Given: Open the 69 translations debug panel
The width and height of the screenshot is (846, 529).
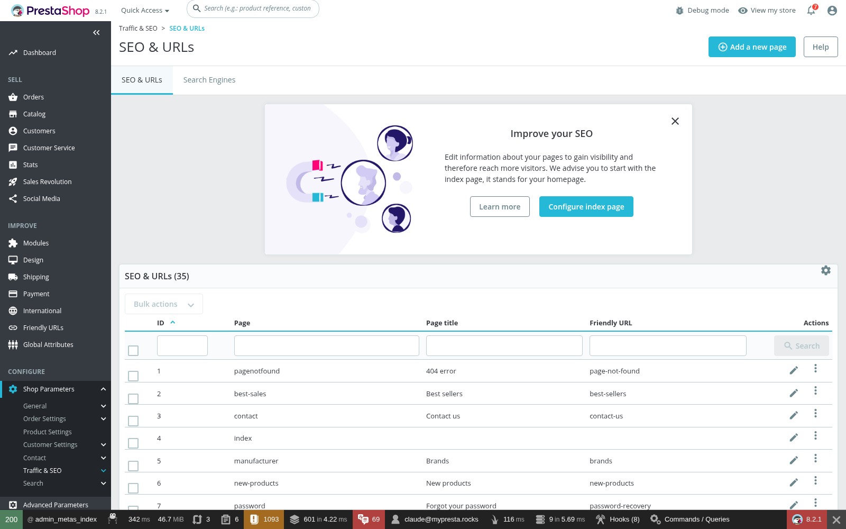Looking at the screenshot, I should (x=369, y=519).
